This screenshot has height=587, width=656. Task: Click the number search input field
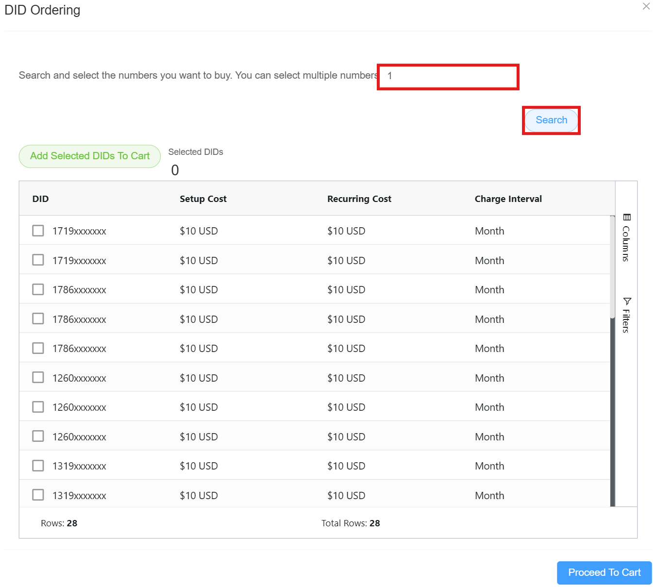[x=448, y=76]
